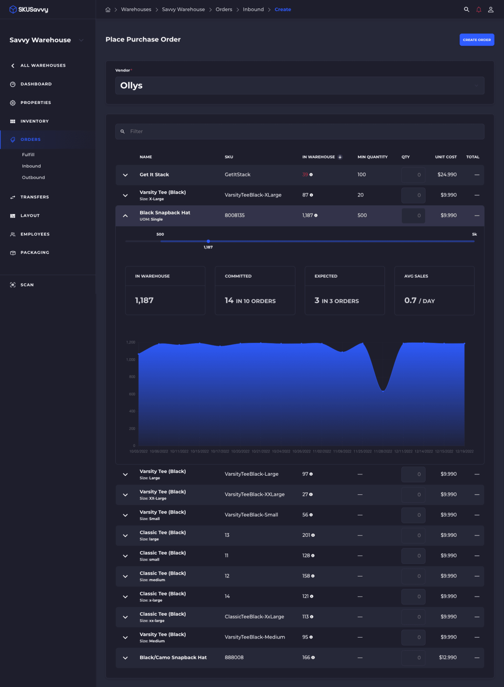504x687 pixels.
Task: Open the user profile icon
Action: tap(491, 9)
